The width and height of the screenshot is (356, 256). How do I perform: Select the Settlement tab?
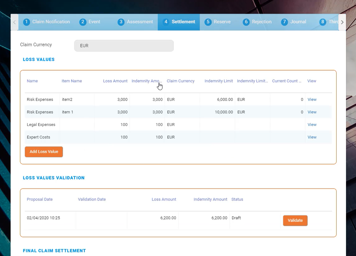pyautogui.click(x=179, y=22)
